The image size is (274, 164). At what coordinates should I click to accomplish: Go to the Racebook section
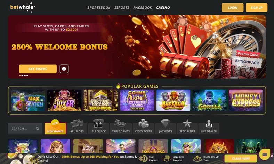click(x=143, y=8)
